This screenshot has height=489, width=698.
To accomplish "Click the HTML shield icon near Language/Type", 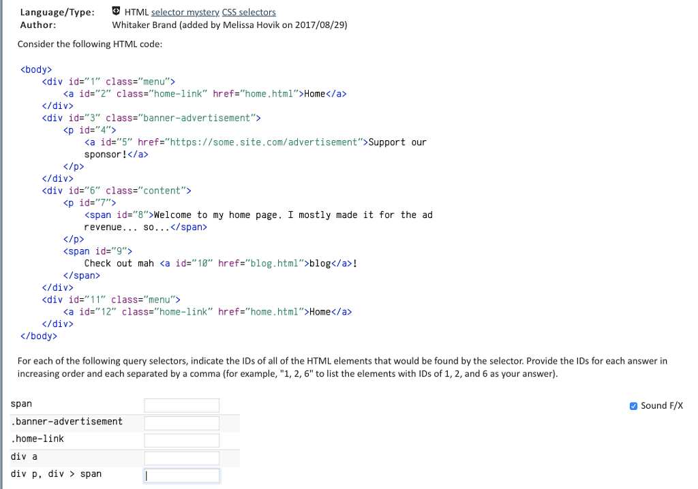I will click(x=115, y=10).
